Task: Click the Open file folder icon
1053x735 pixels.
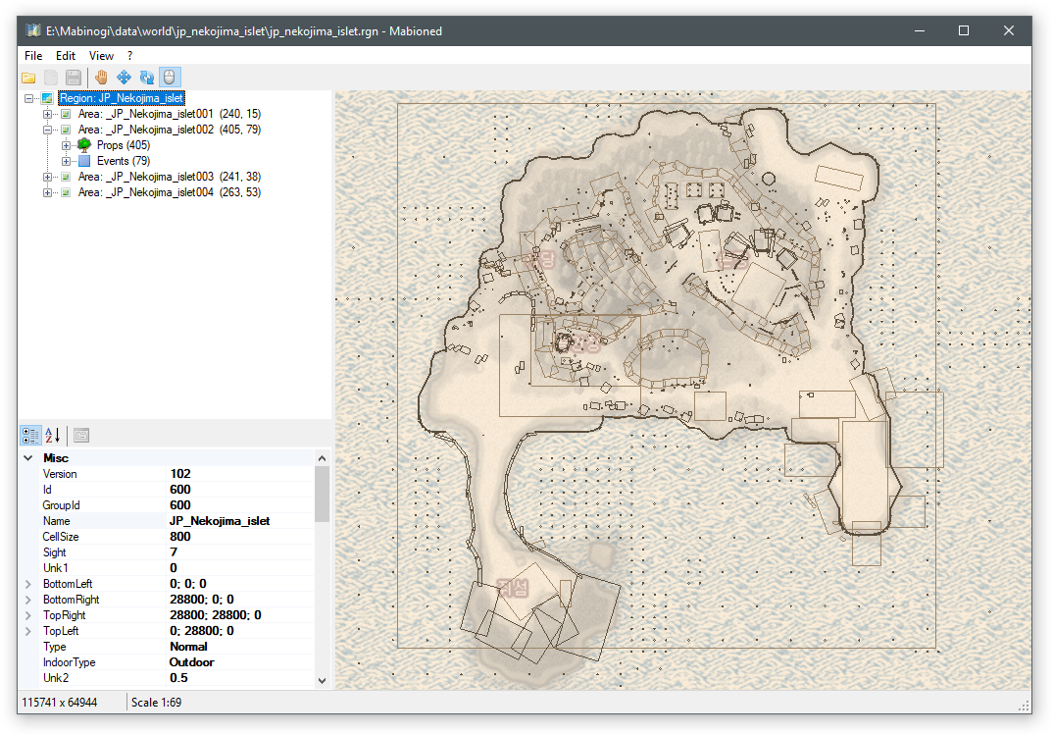Action: coord(28,77)
